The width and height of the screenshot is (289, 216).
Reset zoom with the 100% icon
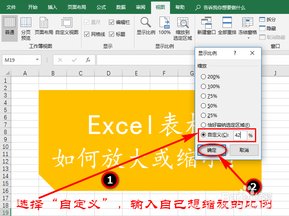[x=165, y=22]
